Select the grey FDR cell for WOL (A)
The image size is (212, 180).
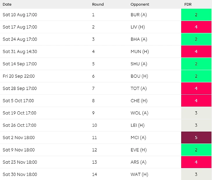point(196,113)
